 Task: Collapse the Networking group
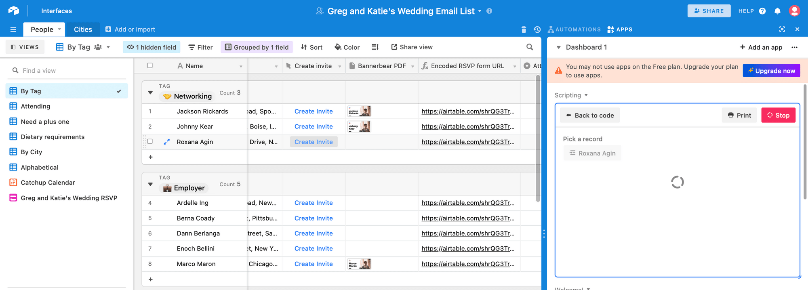click(150, 93)
